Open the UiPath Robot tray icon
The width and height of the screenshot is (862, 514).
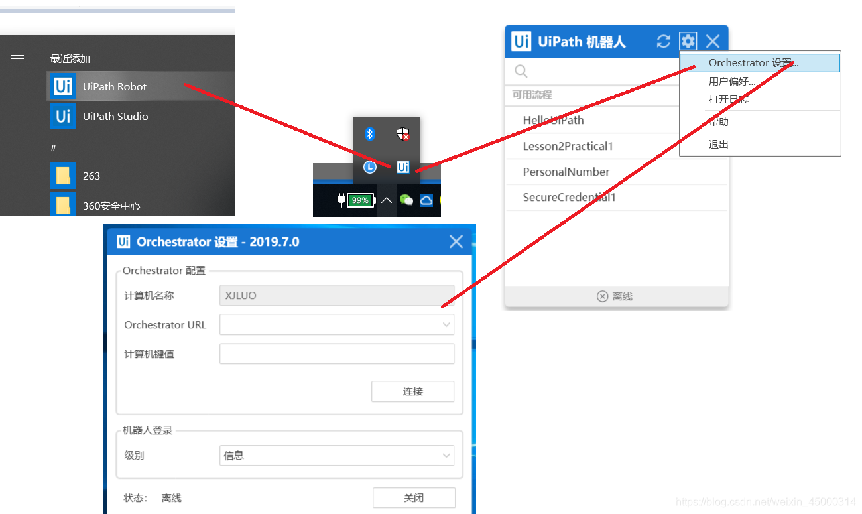[x=402, y=167]
